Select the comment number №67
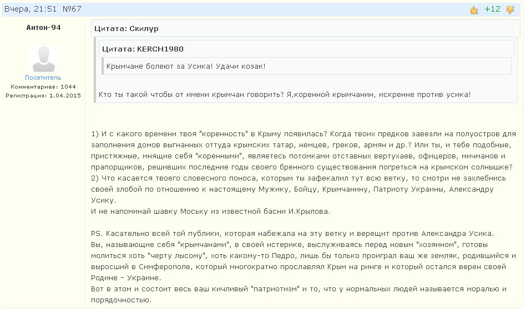Viewport: 526px width, 309px height. (72, 9)
